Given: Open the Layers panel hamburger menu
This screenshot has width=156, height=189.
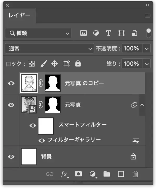Looking at the screenshot, I should pyautogui.click(x=147, y=16).
